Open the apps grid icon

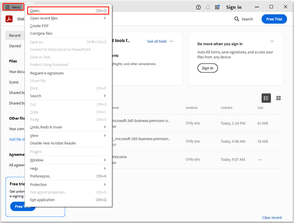(217, 7)
